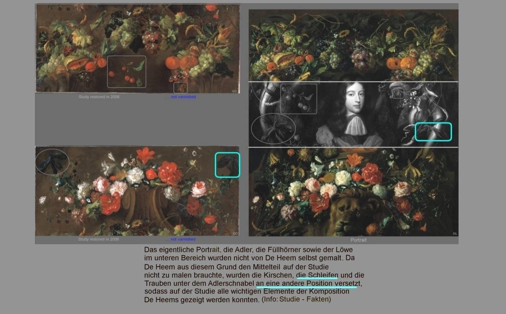This screenshot has height=314, width=506.
Task: Open the 'Studie - Fakten' info link
Action: tap(304, 299)
